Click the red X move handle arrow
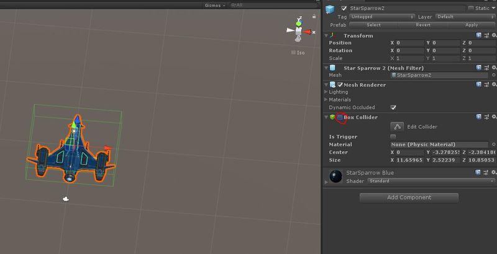The width and height of the screenshot is (497, 254). 108,147
